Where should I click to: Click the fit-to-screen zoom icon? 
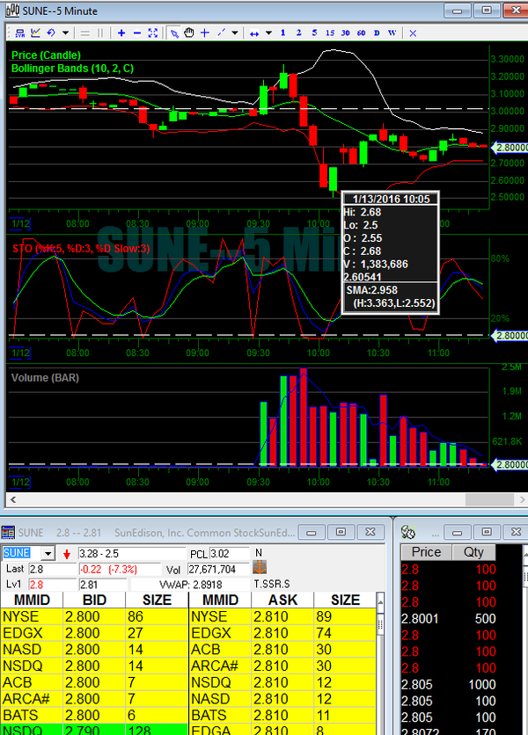click(x=153, y=33)
